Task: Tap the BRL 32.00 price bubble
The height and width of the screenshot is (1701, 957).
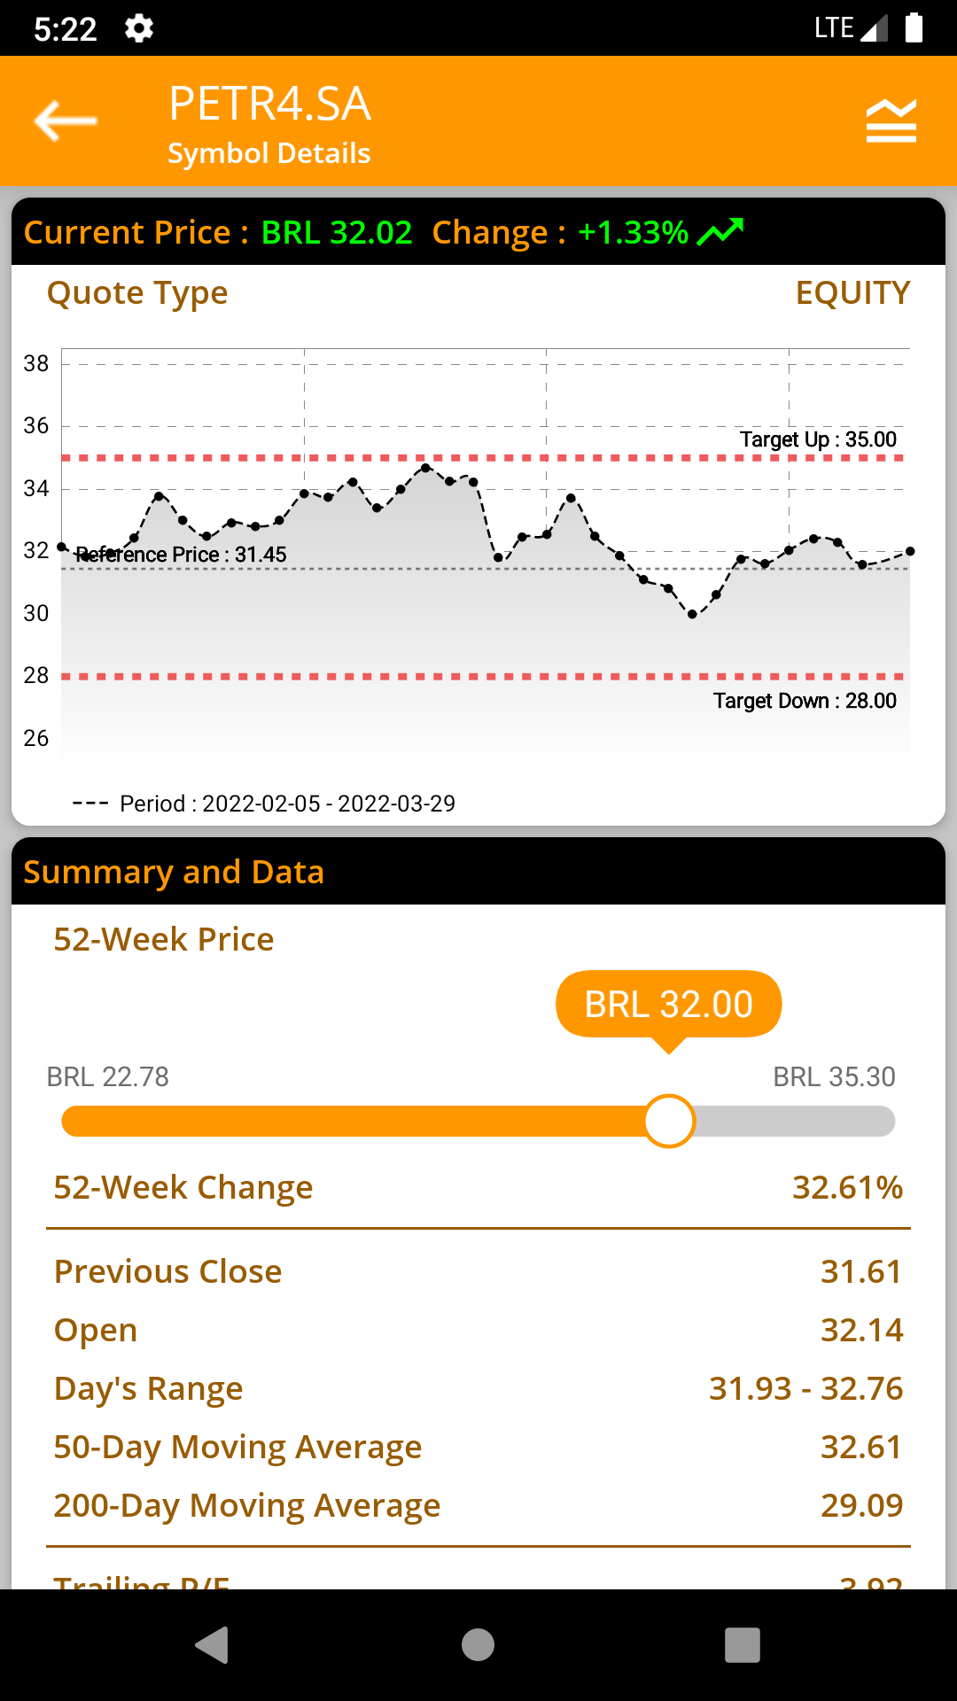Action: [x=669, y=1005]
